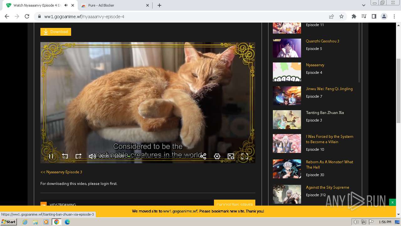
Task: Open I Was Forced by the System link
Action: click(330, 139)
